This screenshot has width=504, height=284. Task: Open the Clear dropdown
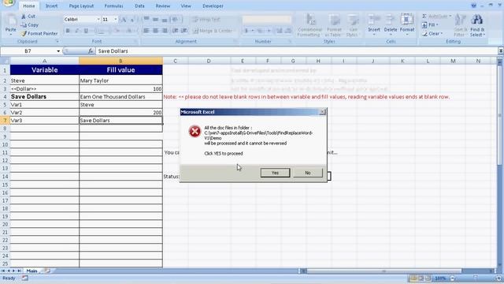coord(432,33)
